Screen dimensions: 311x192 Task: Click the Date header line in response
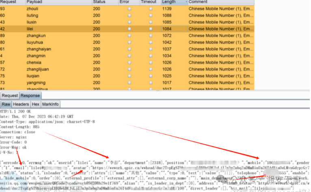pyautogui.click(x=37, y=116)
